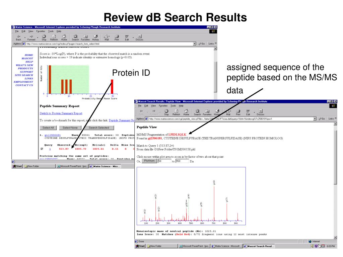Open CONTACT US link in left sidebar
This screenshot has width=343, height=257.
tap(24, 85)
